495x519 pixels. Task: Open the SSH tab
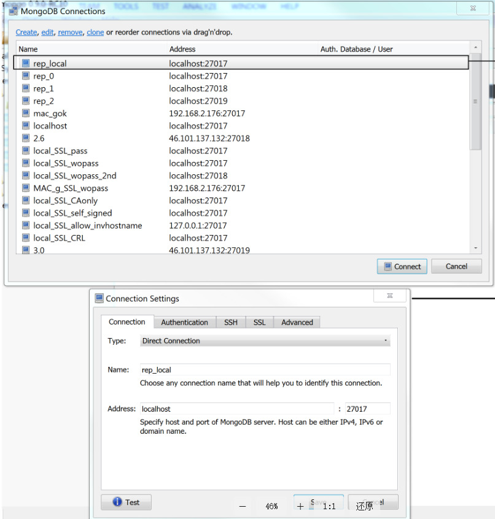pos(230,323)
